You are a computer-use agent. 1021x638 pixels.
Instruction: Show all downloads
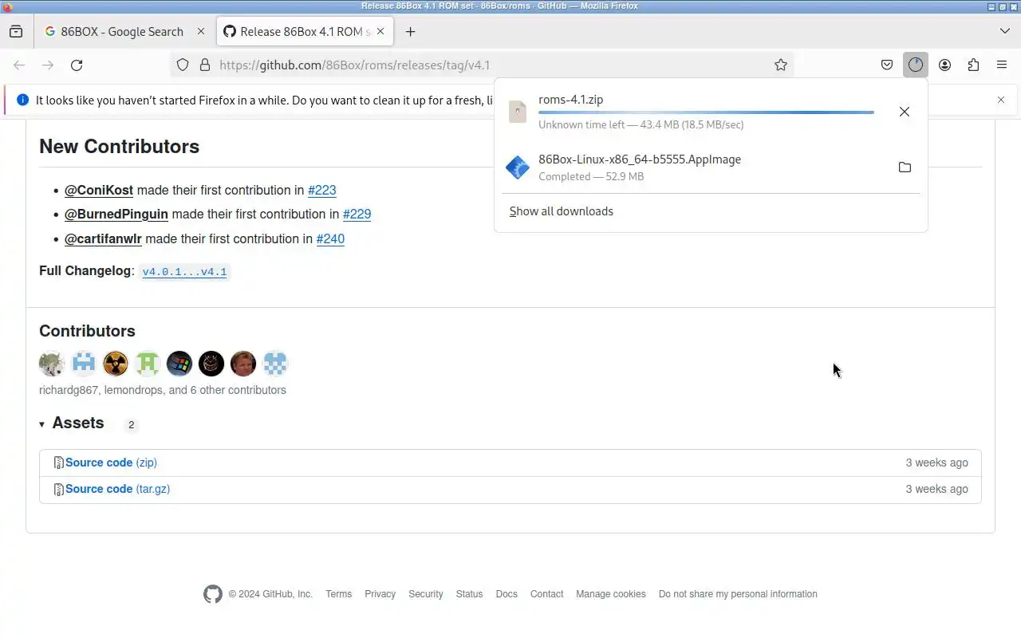562,211
